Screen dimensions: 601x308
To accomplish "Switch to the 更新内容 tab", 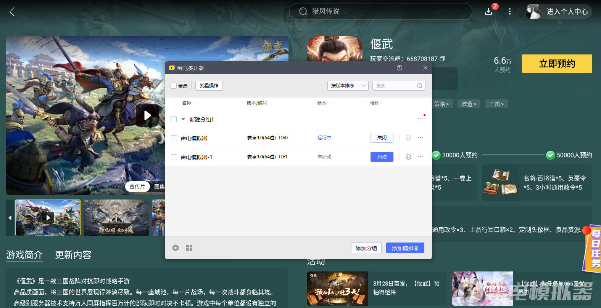I will click(73, 255).
